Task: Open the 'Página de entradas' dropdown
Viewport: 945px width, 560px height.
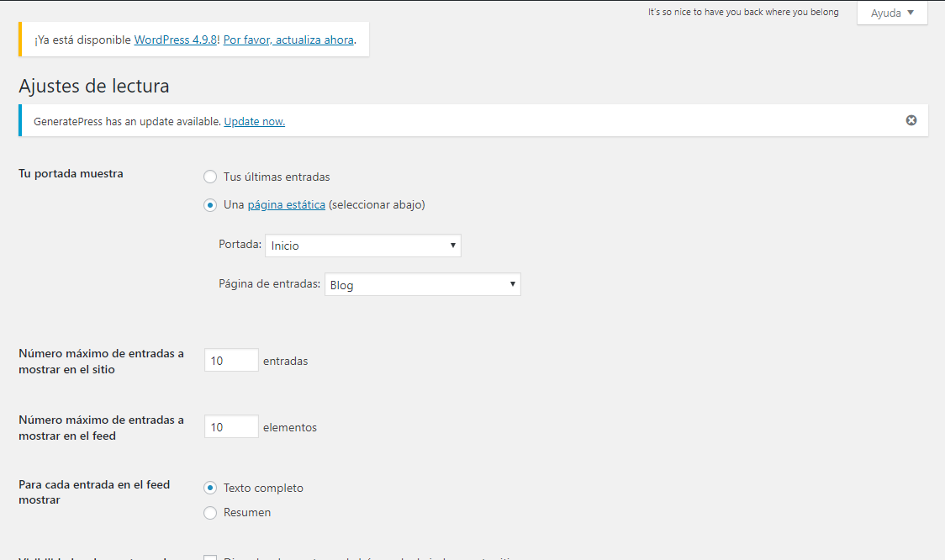Action: coord(422,284)
